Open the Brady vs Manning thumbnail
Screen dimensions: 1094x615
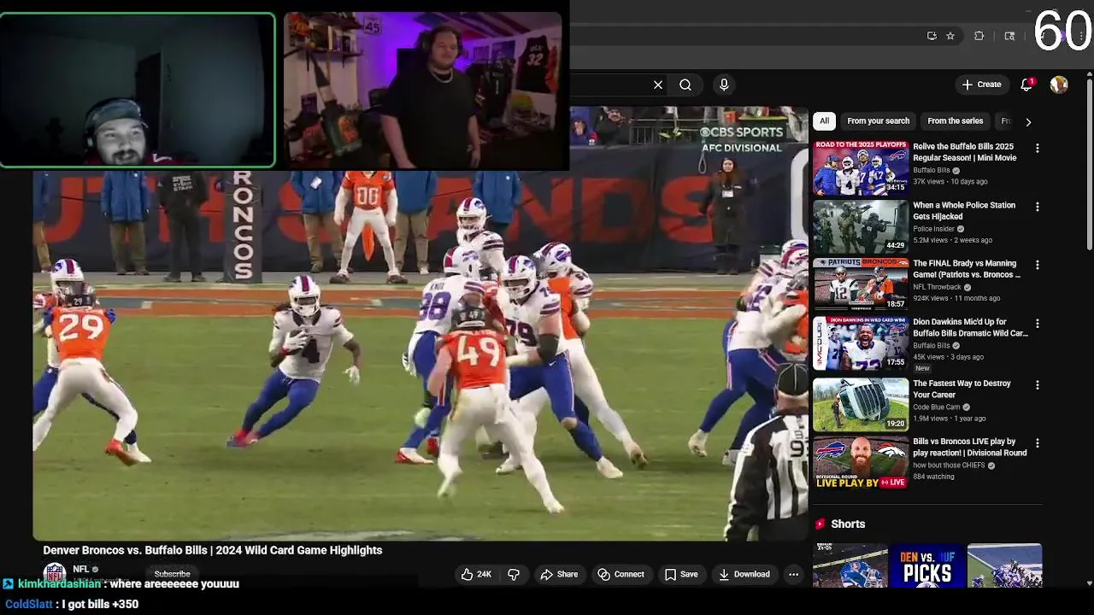(x=861, y=284)
